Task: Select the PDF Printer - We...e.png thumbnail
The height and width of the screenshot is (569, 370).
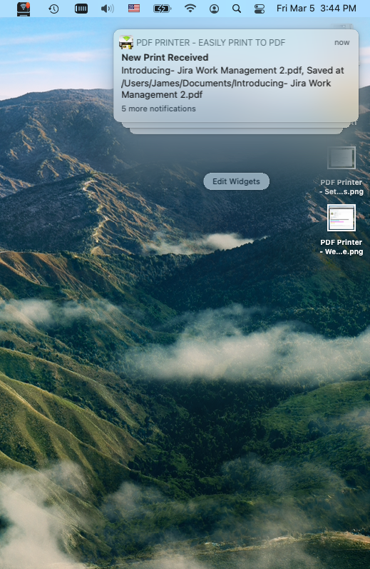Action: tap(341, 218)
